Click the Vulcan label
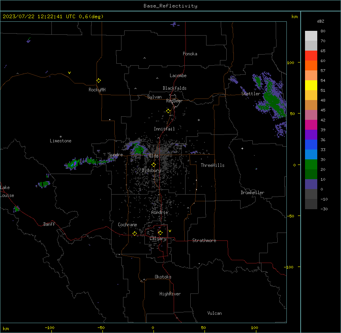 (x=214, y=313)
